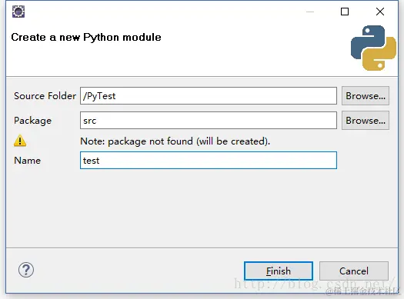404x299 pixels.
Task: Click the Eclipse icon in the title bar
Action: click(x=18, y=12)
